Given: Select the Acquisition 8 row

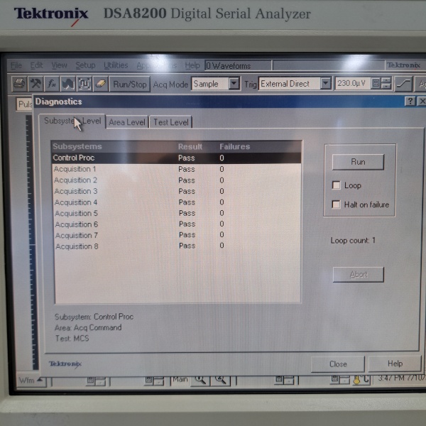Looking at the screenshot, I should tap(176, 246).
